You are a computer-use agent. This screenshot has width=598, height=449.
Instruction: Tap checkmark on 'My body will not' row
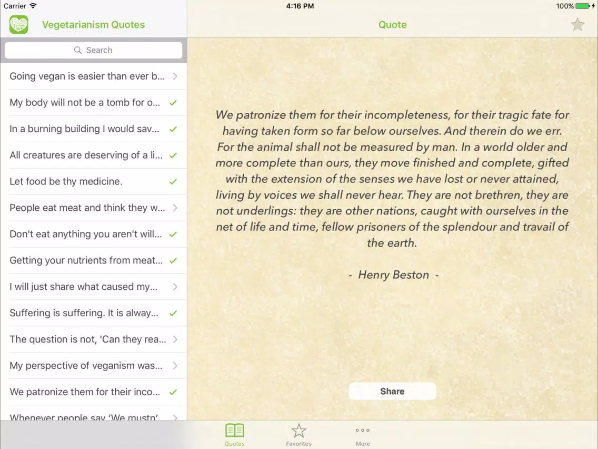173,103
